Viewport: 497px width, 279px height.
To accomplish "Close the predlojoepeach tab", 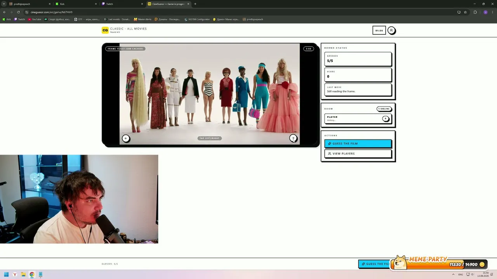I will pos(50,4).
